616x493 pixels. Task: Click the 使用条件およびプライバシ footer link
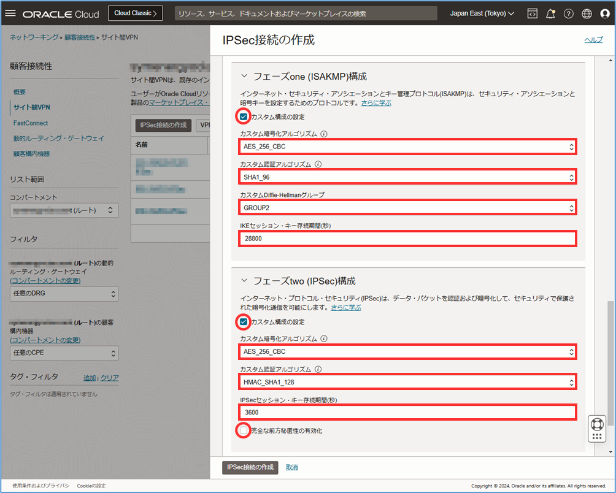click(41, 486)
